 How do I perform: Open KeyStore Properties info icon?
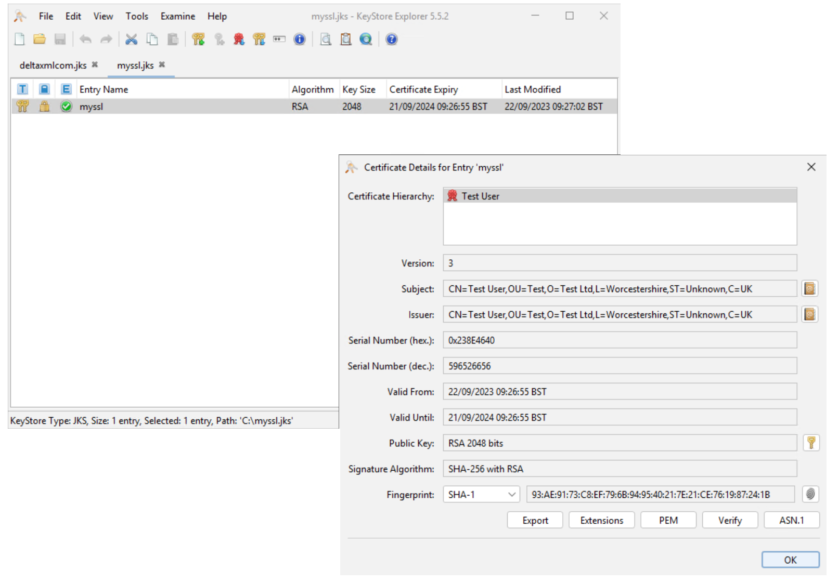coord(300,39)
